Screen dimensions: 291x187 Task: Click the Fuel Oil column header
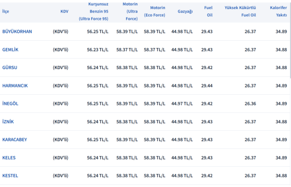pyautogui.click(x=208, y=11)
